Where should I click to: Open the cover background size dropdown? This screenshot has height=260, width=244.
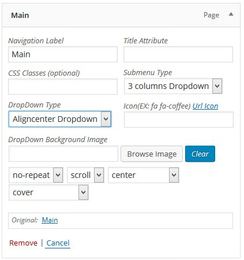[x=48, y=192]
